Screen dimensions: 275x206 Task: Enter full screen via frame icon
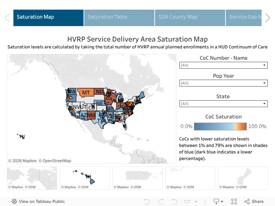tap(234, 202)
